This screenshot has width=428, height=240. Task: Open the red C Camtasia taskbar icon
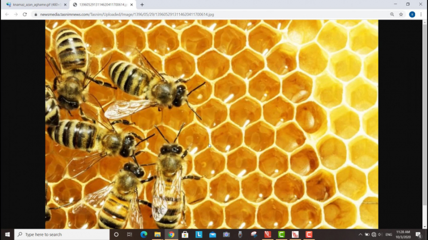point(309,234)
